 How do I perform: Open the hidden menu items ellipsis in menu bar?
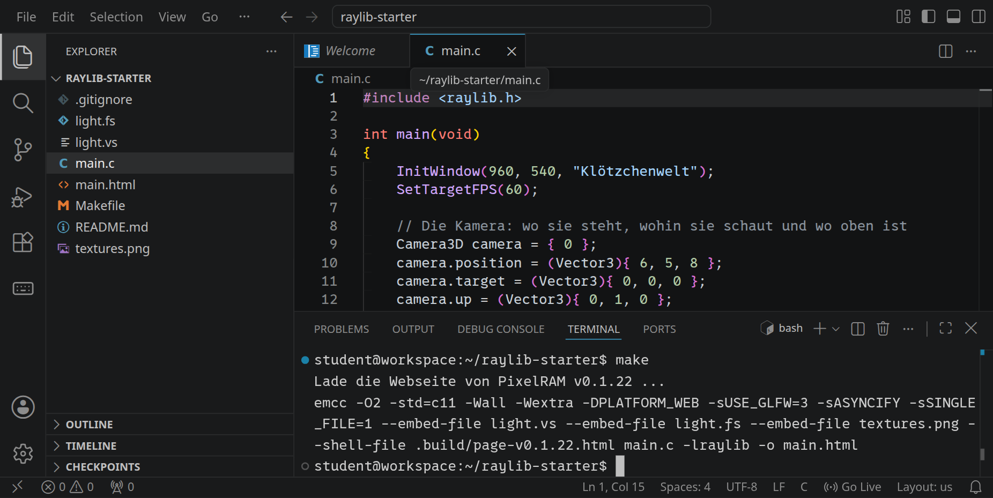point(244,17)
